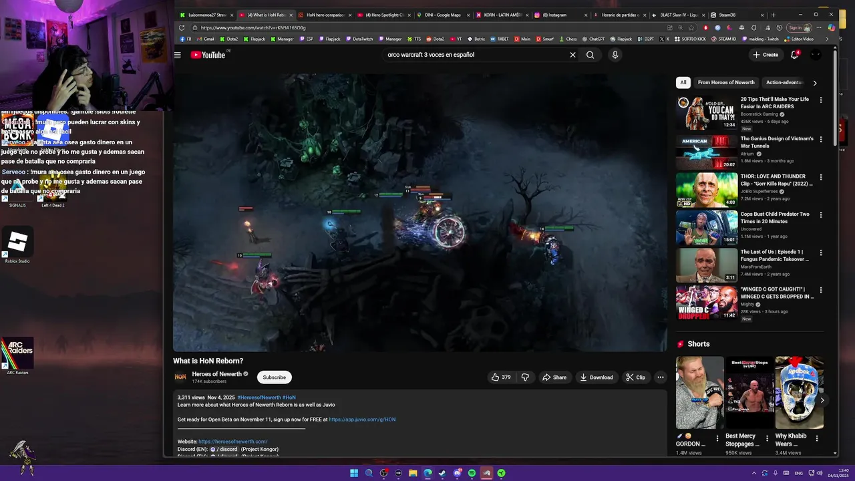
Task: Open more actions menu under the video
Action: click(x=661, y=377)
